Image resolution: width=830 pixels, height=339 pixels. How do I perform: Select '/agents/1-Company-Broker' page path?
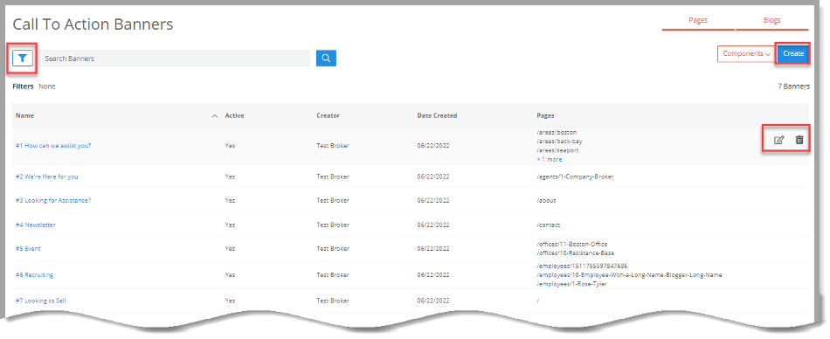(x=575, y=176)
